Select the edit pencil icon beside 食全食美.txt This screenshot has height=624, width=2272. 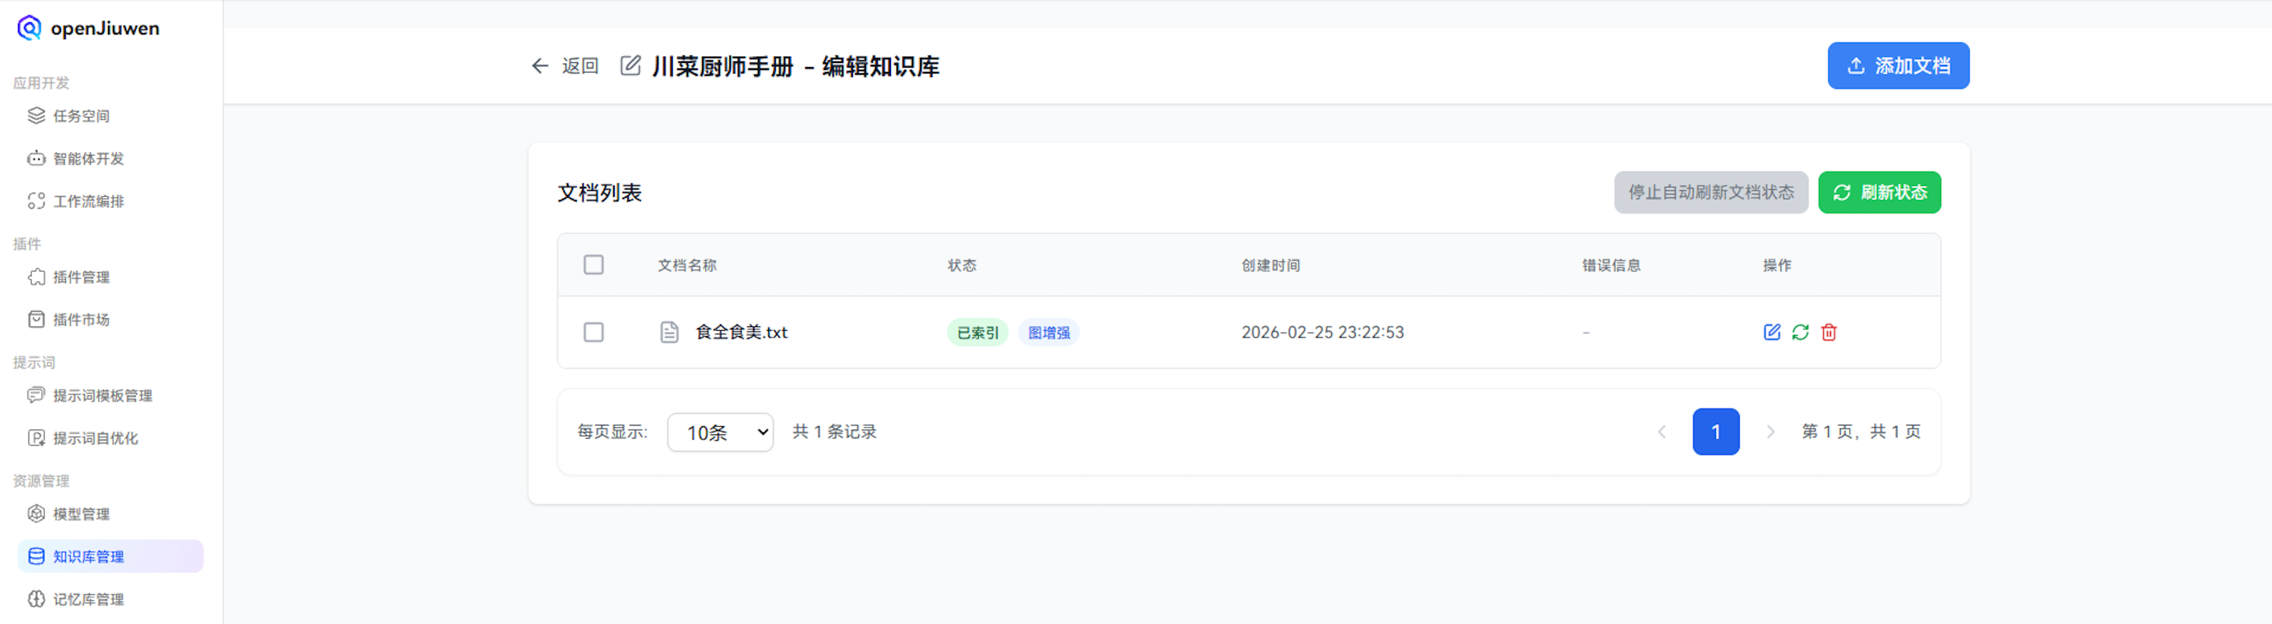pos(1773,332)
